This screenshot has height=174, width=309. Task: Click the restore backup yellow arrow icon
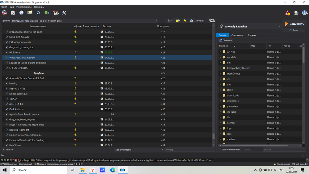click(185, 21)
